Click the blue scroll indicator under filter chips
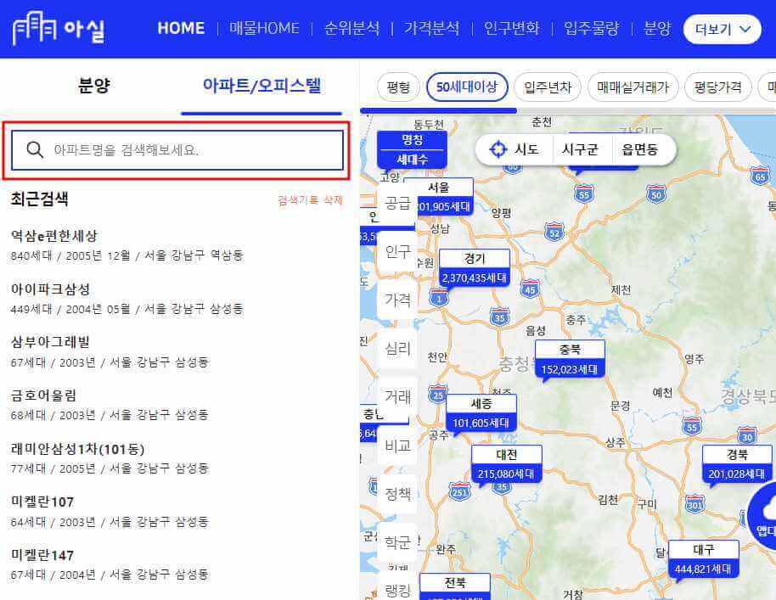This screenshot has height=600, width=776. coord(441,109)
